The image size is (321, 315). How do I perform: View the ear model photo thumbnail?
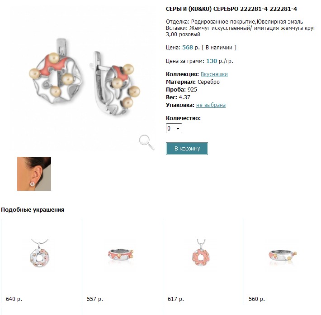[34, 174]
